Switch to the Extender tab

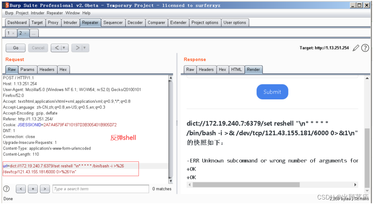point(178,23)
